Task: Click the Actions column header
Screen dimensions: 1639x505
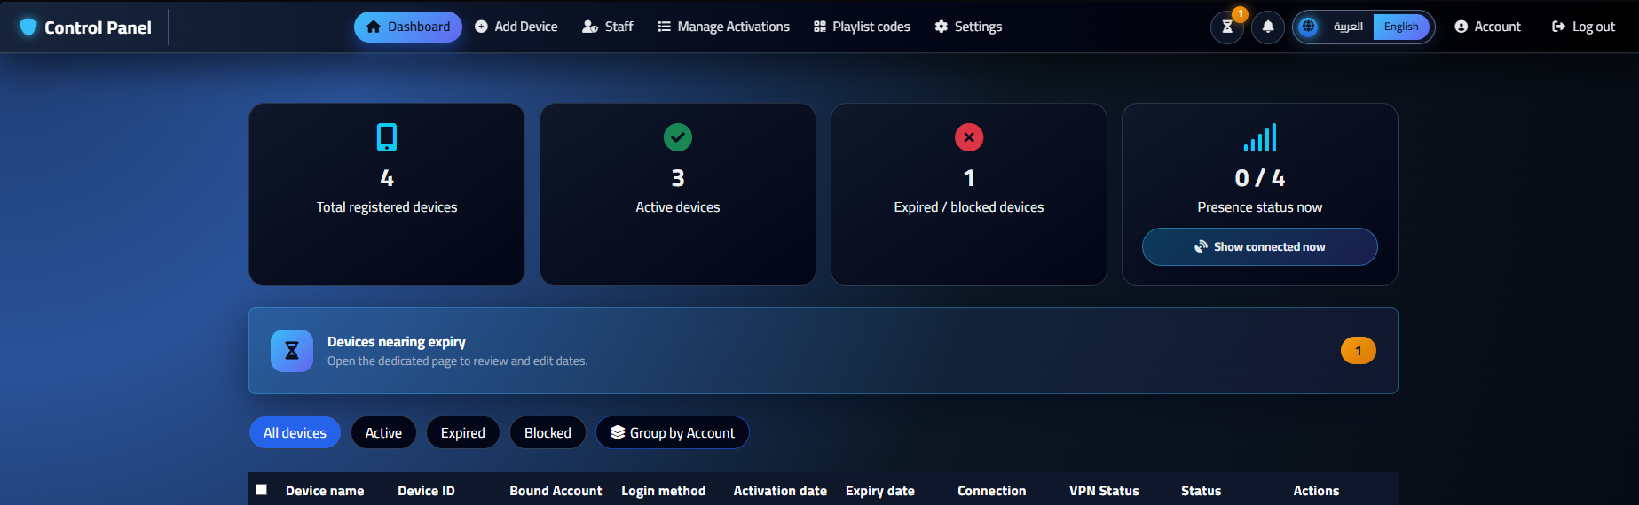Action: coord(1316,491)
